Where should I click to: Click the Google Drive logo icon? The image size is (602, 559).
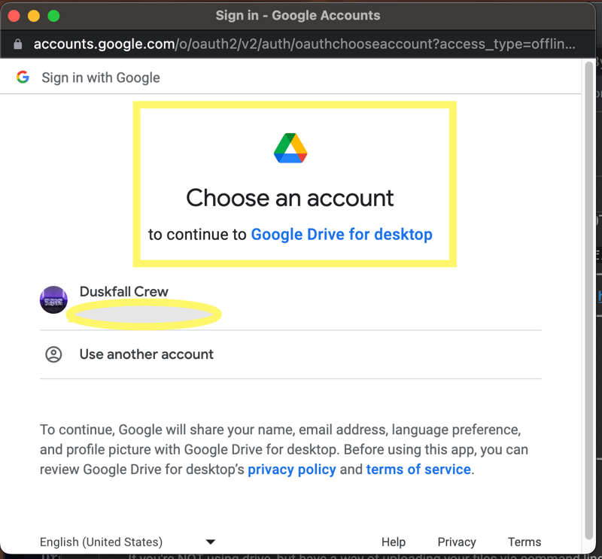[290, 147]
